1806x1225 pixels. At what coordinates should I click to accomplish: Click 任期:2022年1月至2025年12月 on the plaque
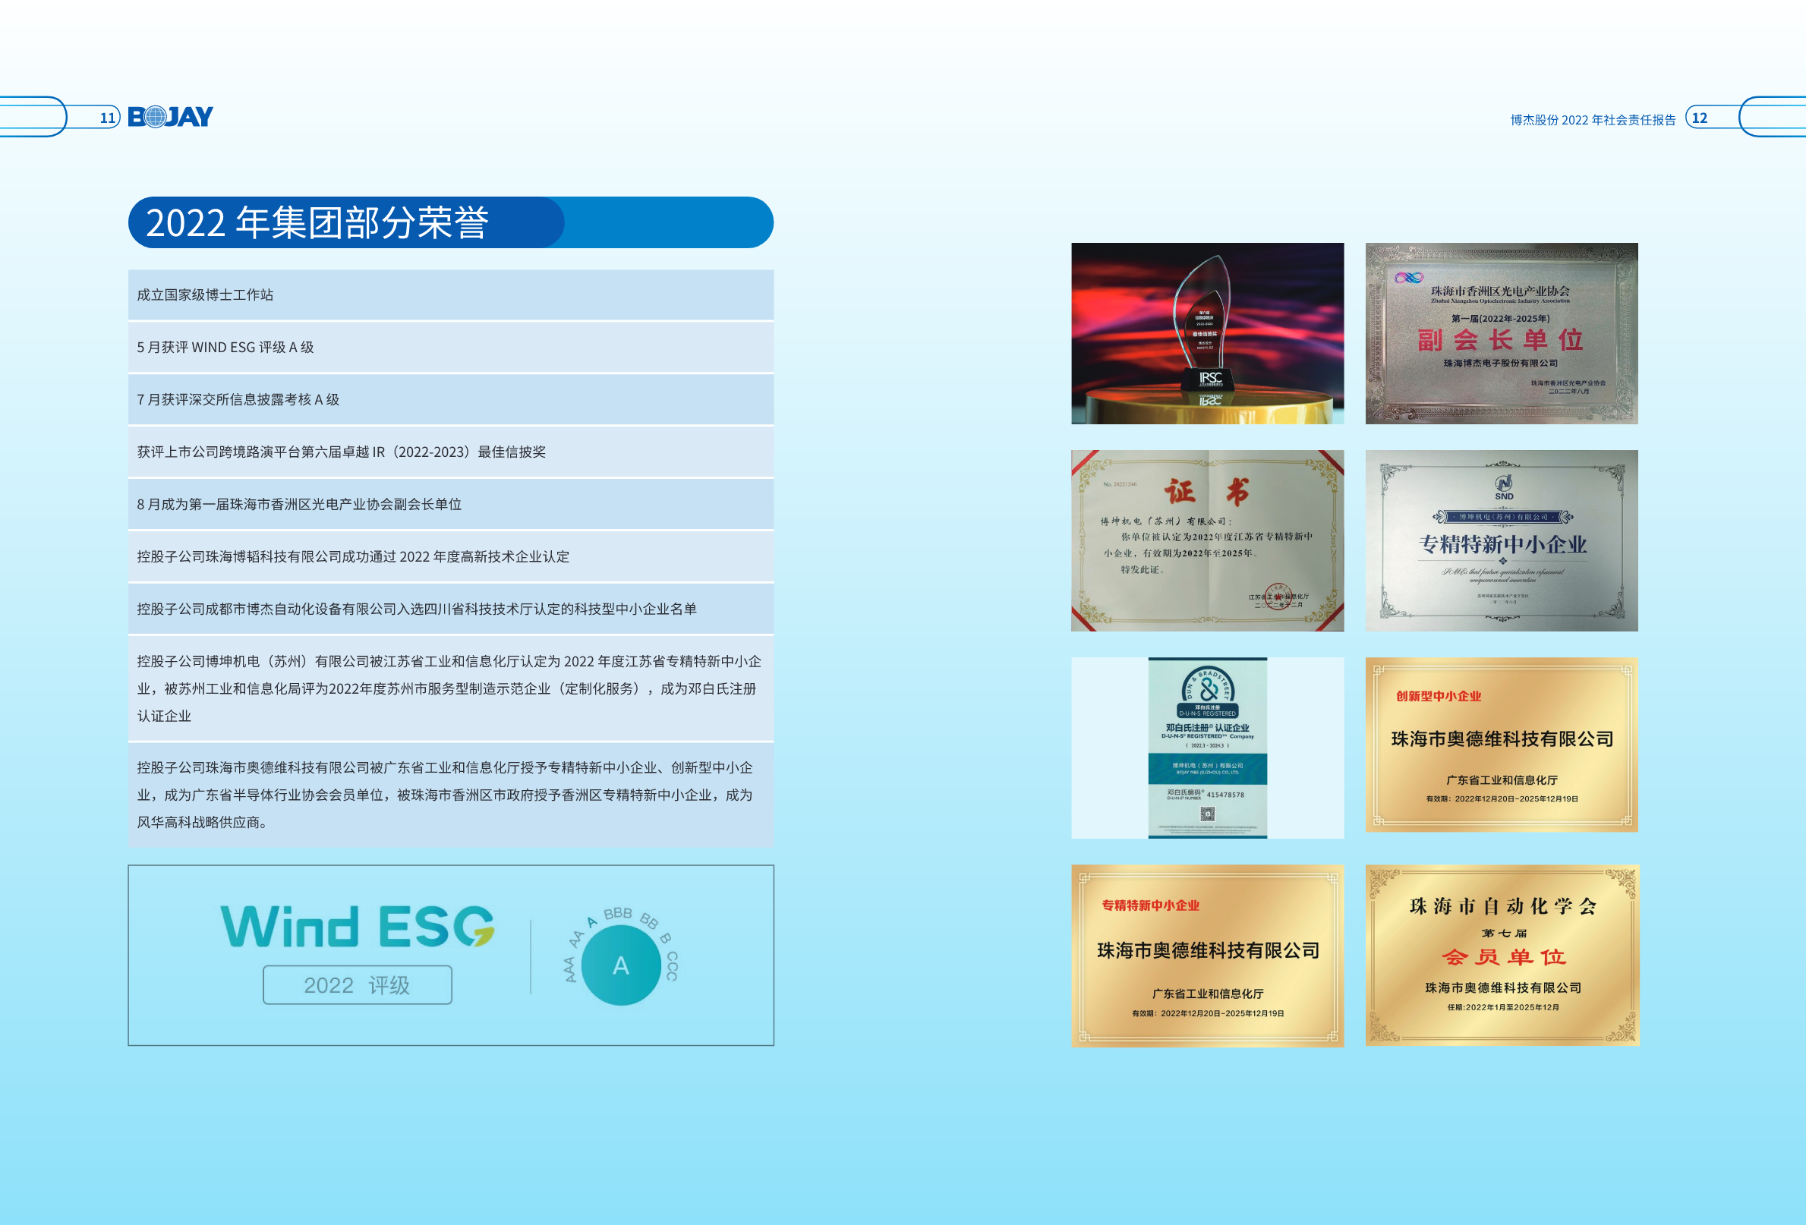pyautogui.click(x=1503, y=1007)
